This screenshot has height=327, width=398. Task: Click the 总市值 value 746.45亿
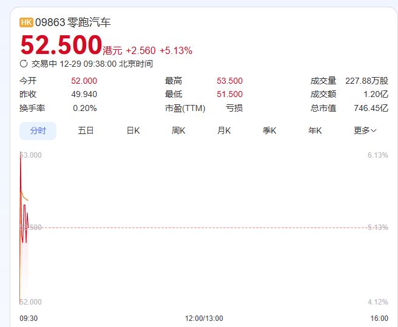[x=371, y=108]
